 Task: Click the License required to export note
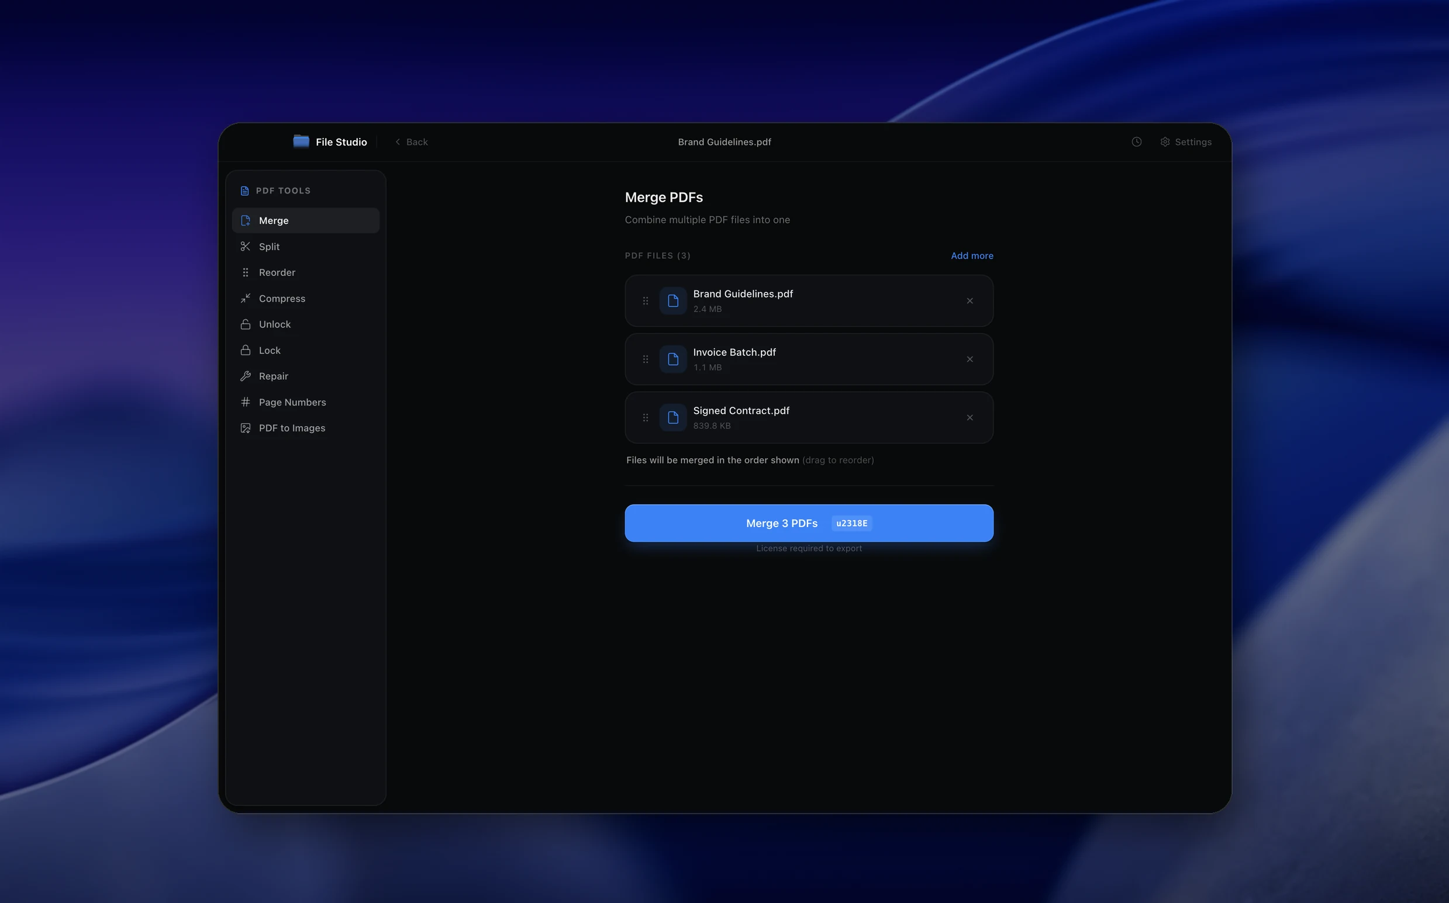(x=809, y=548)
